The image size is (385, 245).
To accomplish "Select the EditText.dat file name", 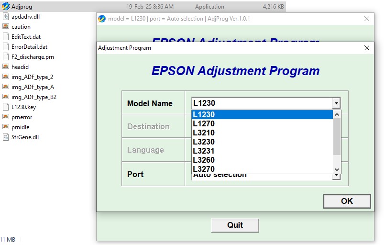I will tap(26, 37).
